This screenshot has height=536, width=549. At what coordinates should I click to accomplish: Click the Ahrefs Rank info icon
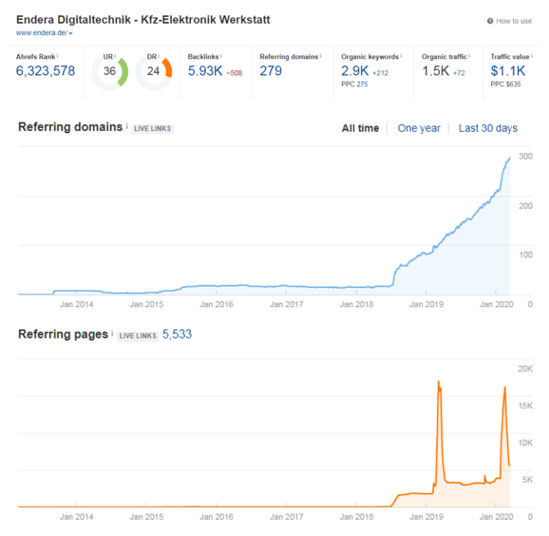[x=57, y=56]
